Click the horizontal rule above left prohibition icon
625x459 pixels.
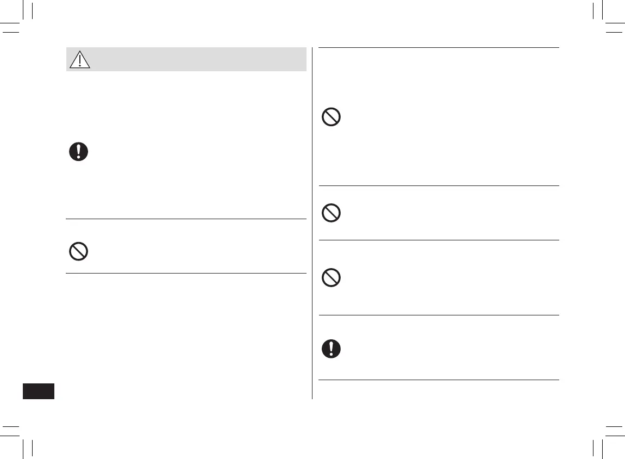(186, 219)
